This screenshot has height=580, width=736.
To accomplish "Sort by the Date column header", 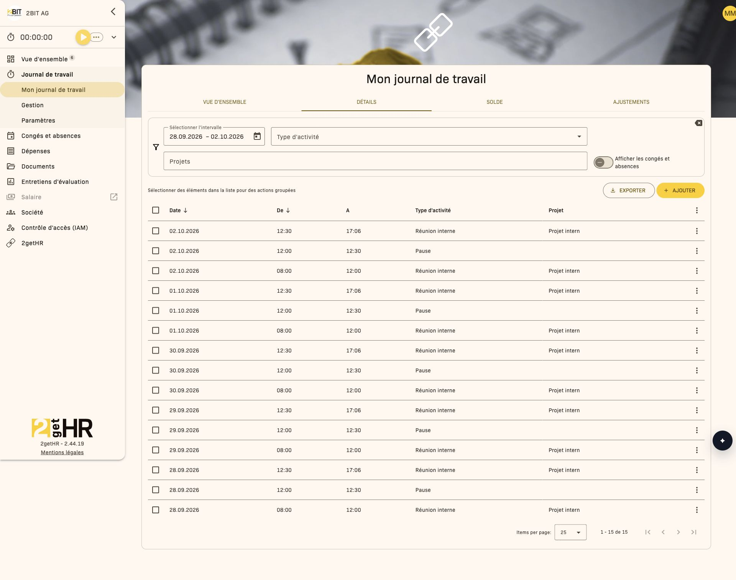I will point(178,210).
